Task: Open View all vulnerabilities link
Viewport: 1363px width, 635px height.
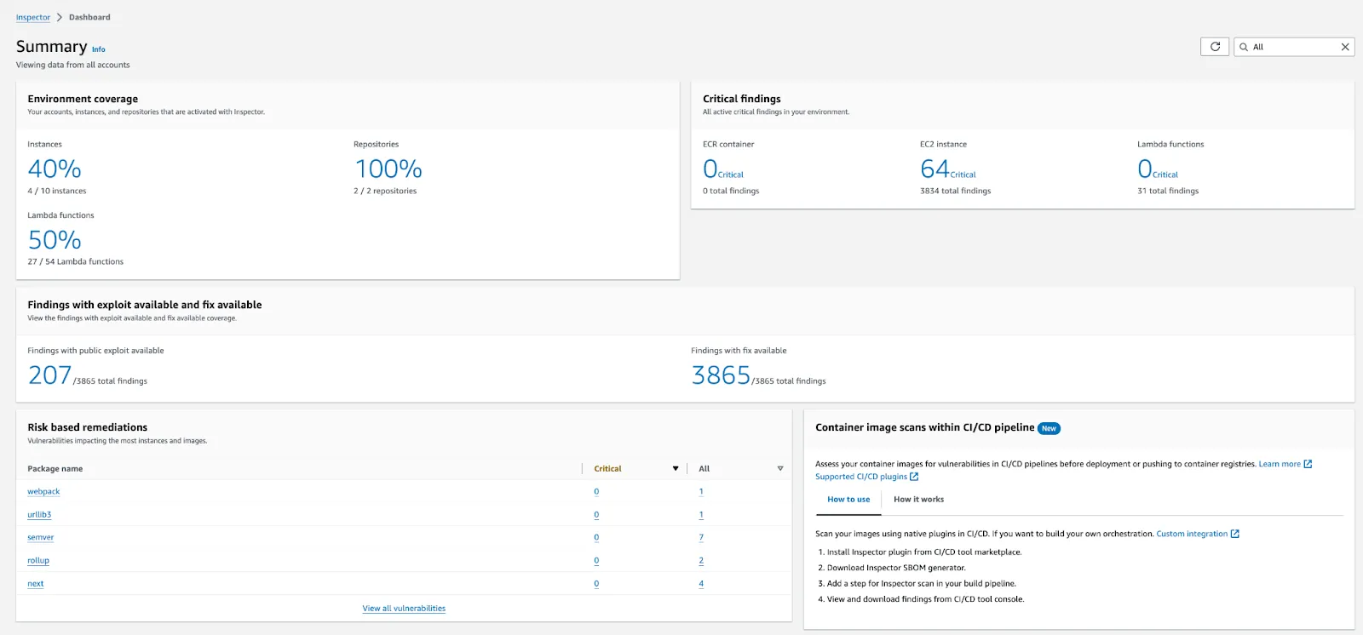Action: [x=404, y=609]
